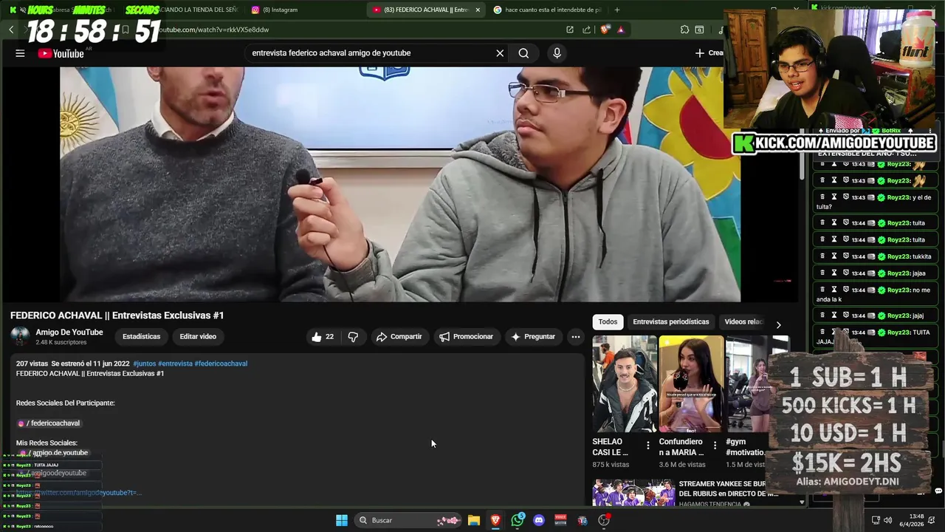This screenshot has width=945, height=532.
Task: Open options for SHELAO CASI LE video
Action: [648, 446]
